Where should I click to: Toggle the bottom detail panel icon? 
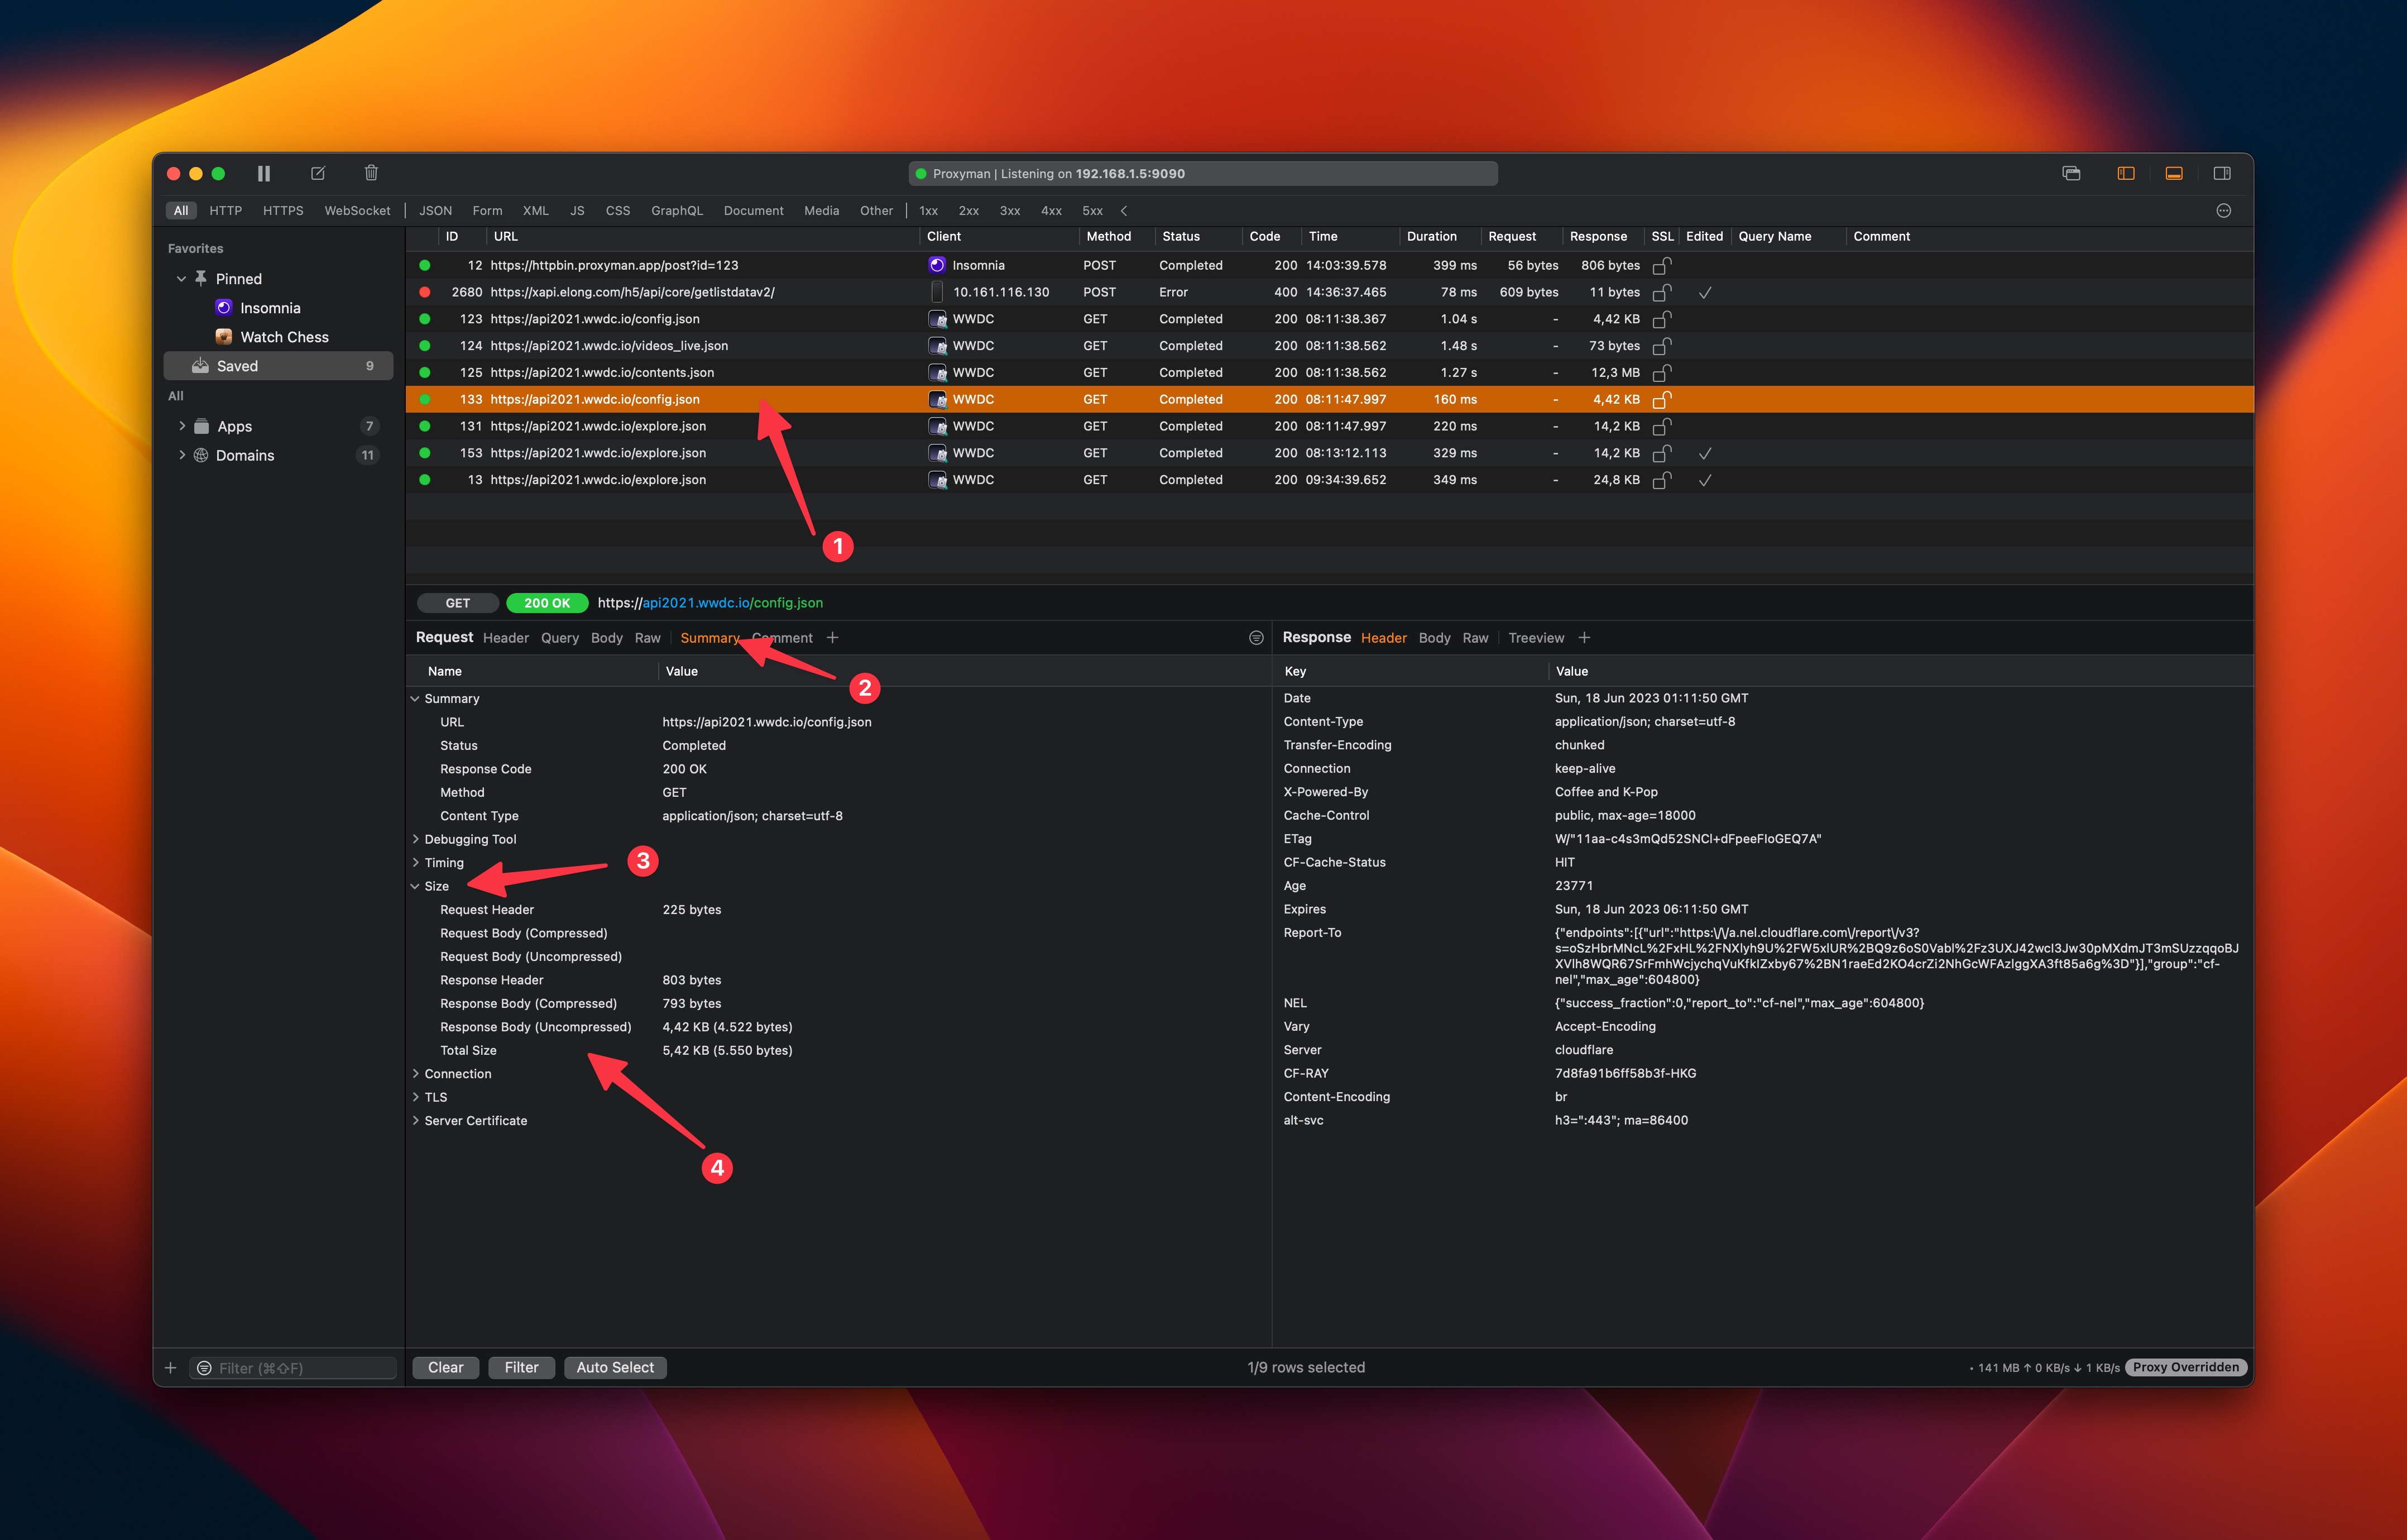click(2173, 173)
